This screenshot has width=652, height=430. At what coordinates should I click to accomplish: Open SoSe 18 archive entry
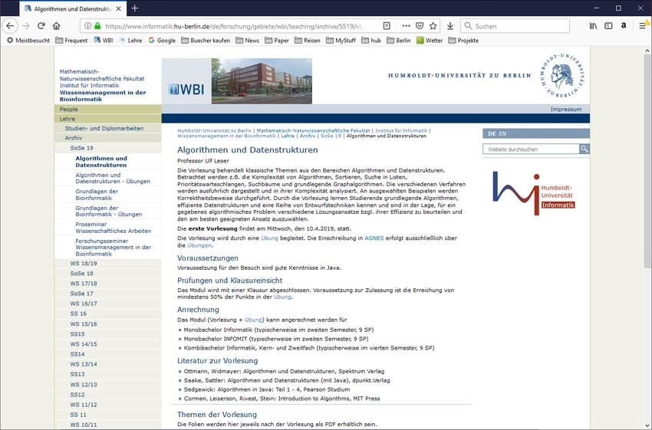(107, 274)
